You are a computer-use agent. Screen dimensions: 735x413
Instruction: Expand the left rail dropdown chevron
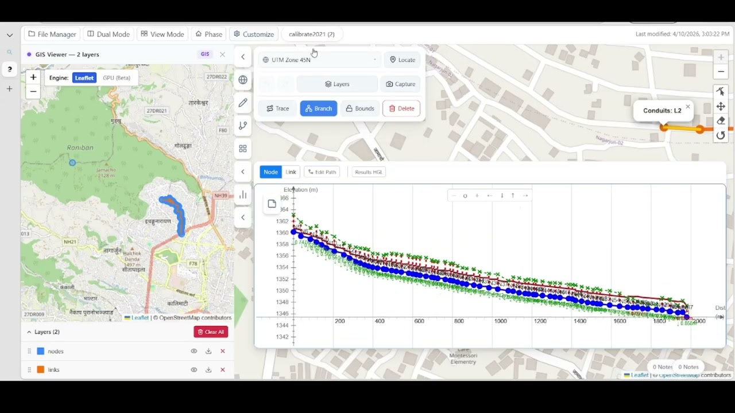pos(10,35)
